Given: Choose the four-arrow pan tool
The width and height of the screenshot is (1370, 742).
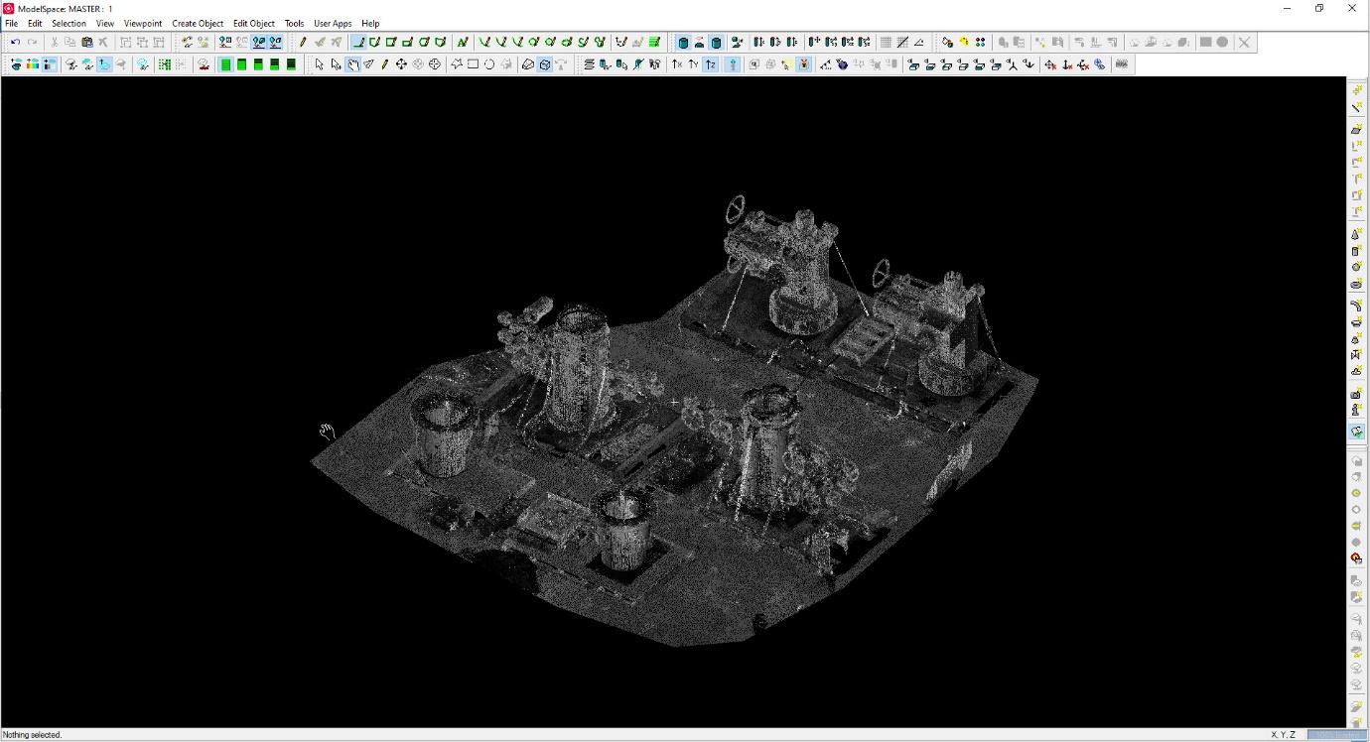Looking at the screenshot, I should pyautogui.click(x=401, y=64).
